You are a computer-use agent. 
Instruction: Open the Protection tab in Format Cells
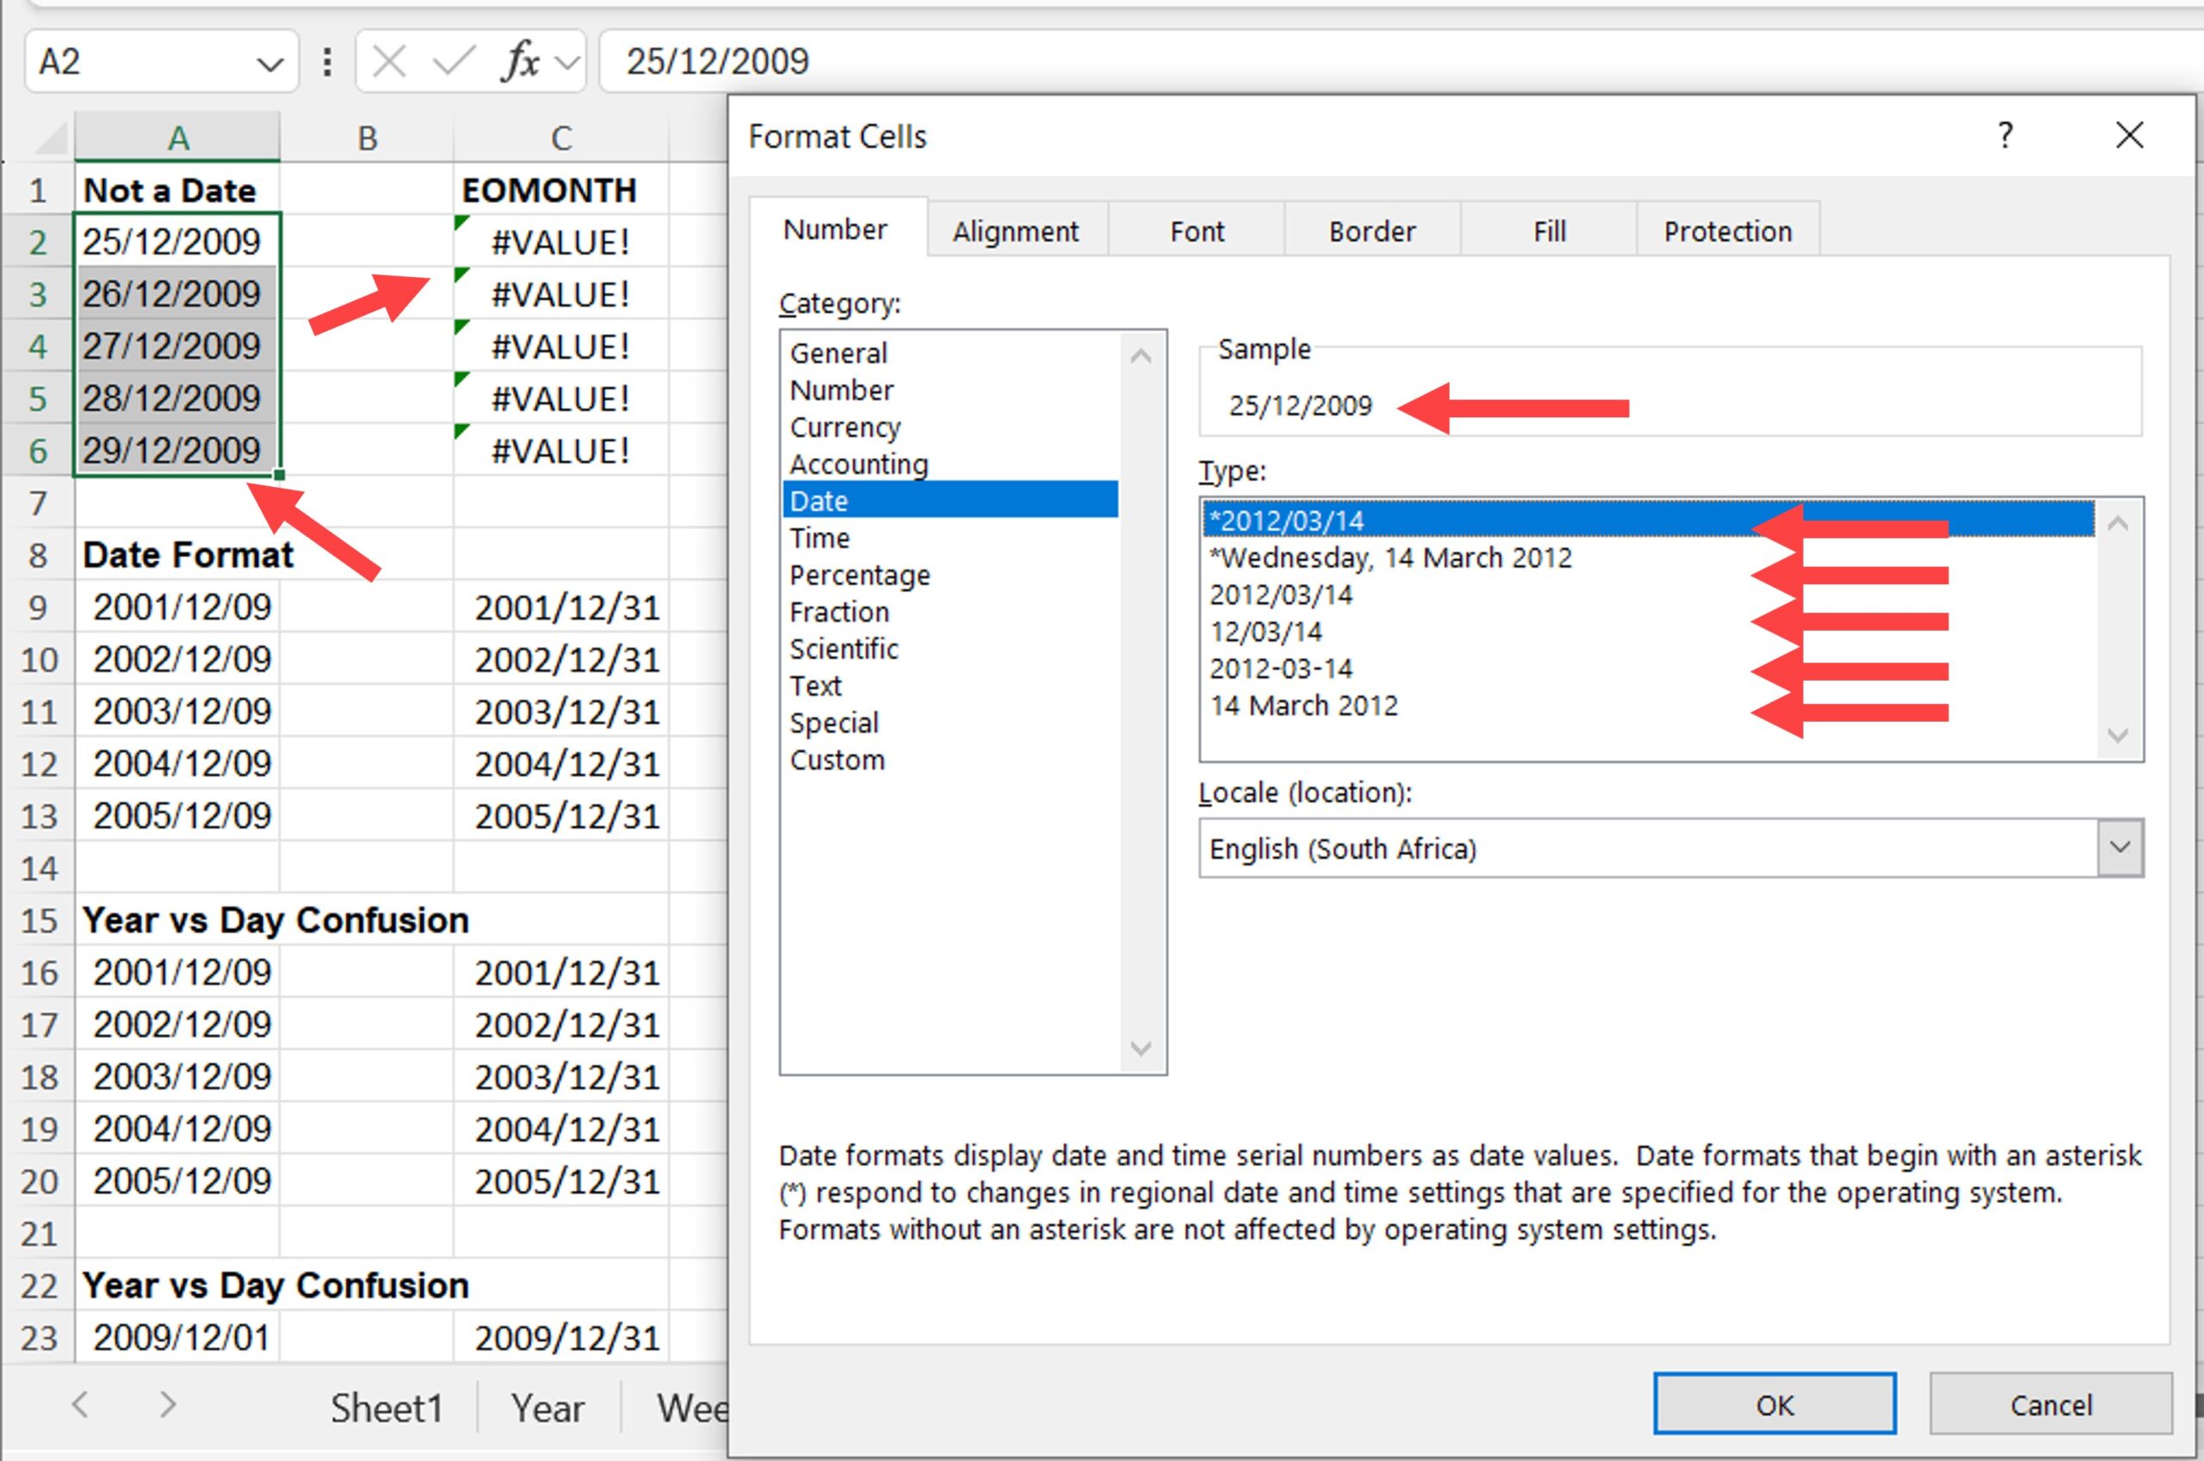[1727, 230]
